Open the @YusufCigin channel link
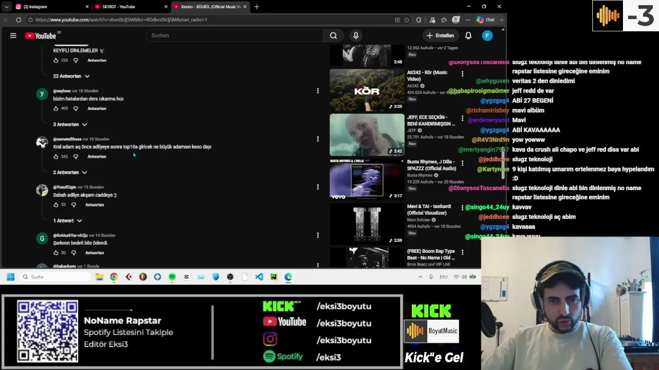Viewport: 659px width, 370px height. [64, 187]
